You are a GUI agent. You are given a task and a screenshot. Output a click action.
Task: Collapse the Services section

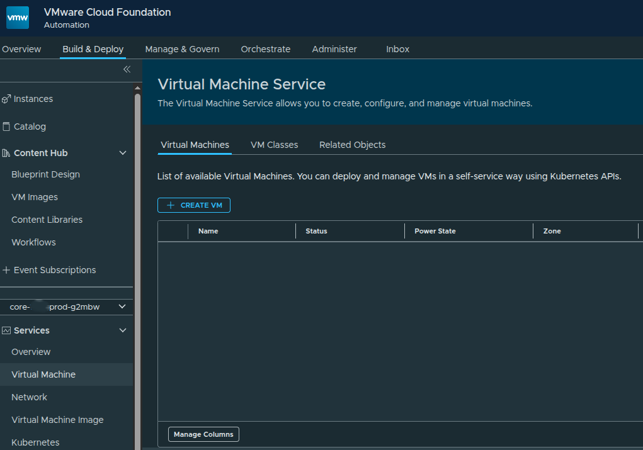(123, 330)
